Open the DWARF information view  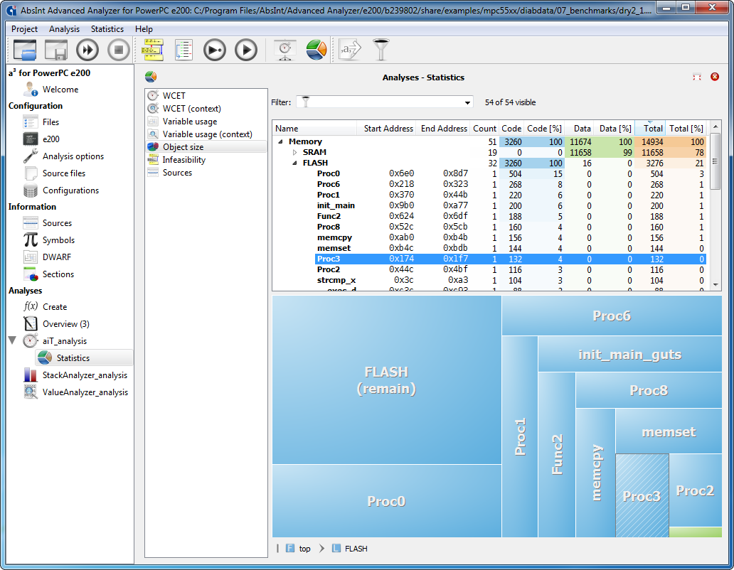click(57, 257)
